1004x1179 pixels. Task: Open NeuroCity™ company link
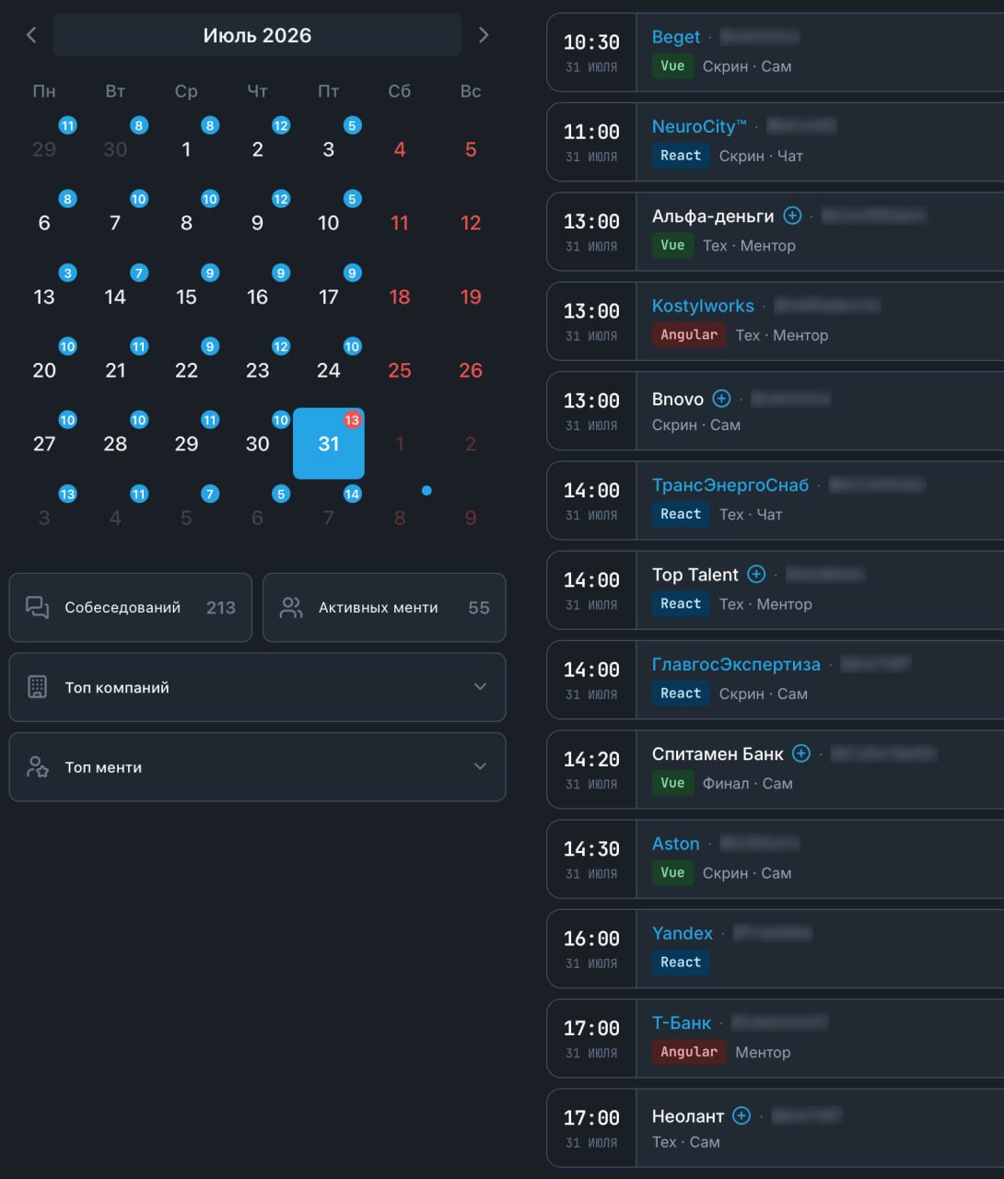pyautogui.click(x=699, y=126)
